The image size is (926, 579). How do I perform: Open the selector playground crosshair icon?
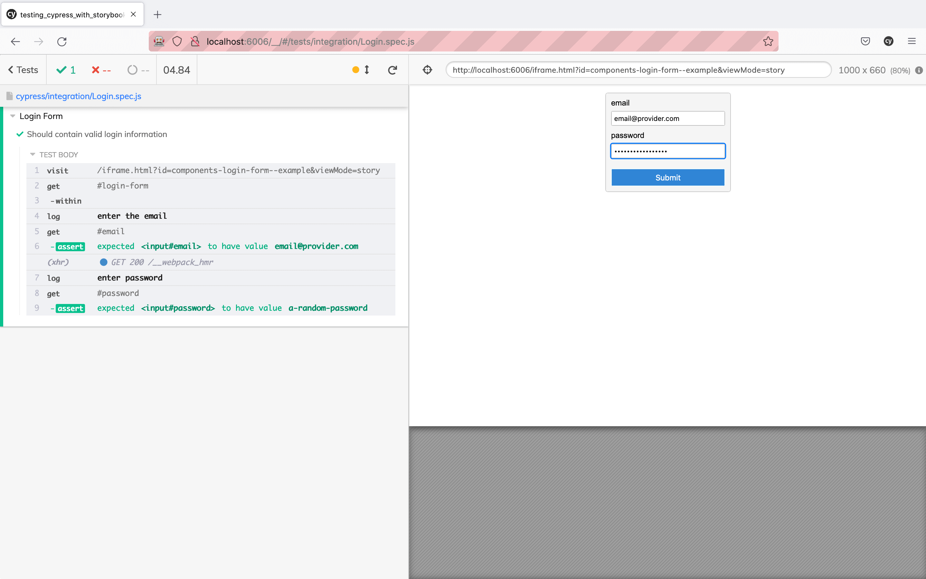(427, 70)
